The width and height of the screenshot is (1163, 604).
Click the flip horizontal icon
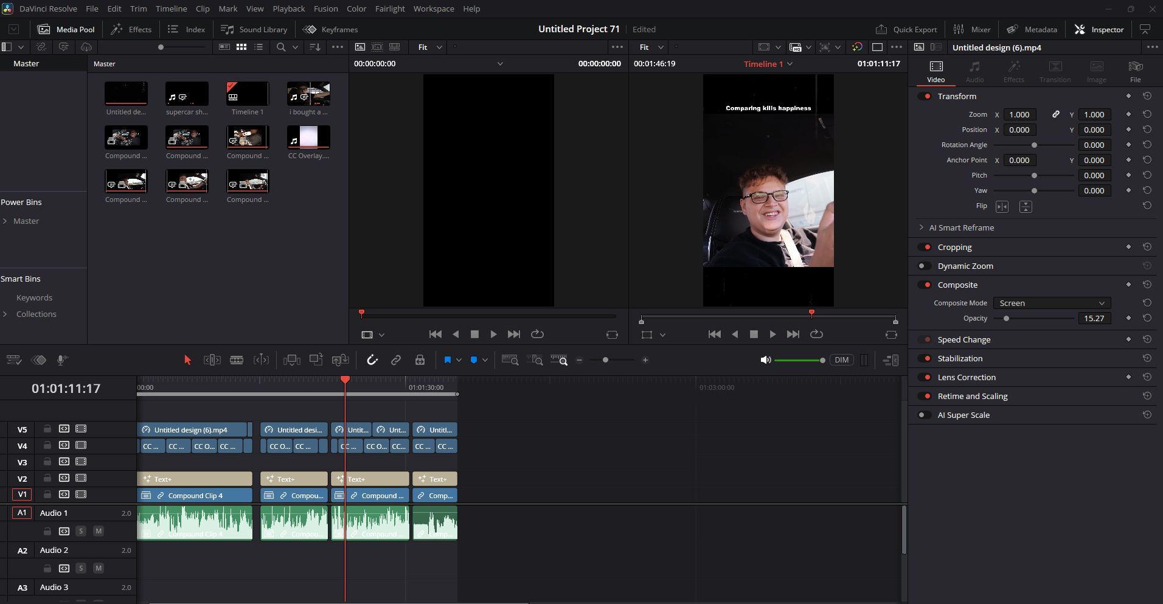(x=1002, y=207)
